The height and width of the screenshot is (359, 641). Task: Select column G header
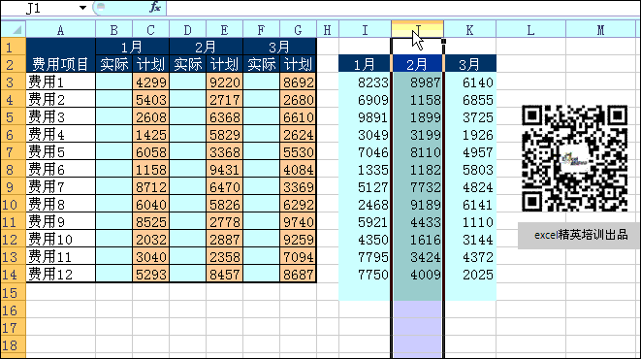pyautogui.click(x=298, y=30)
